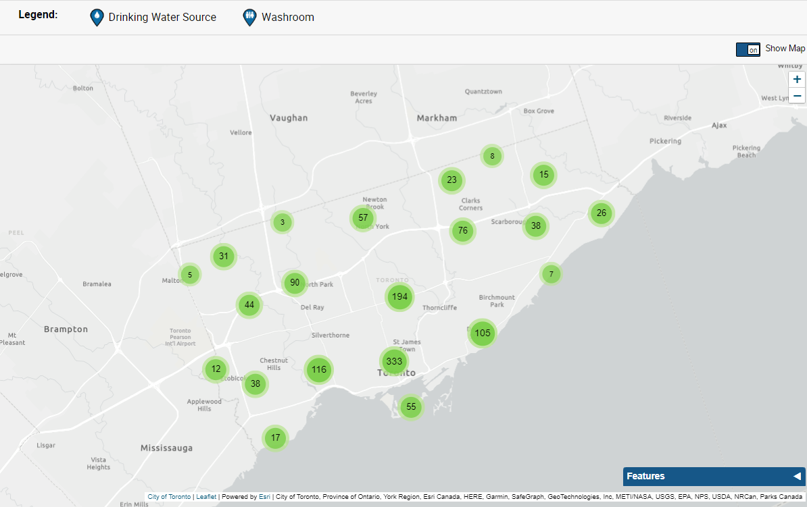807x507 pixels.
Task: Open the cluster marker showing 76
Action: [463, 230]
